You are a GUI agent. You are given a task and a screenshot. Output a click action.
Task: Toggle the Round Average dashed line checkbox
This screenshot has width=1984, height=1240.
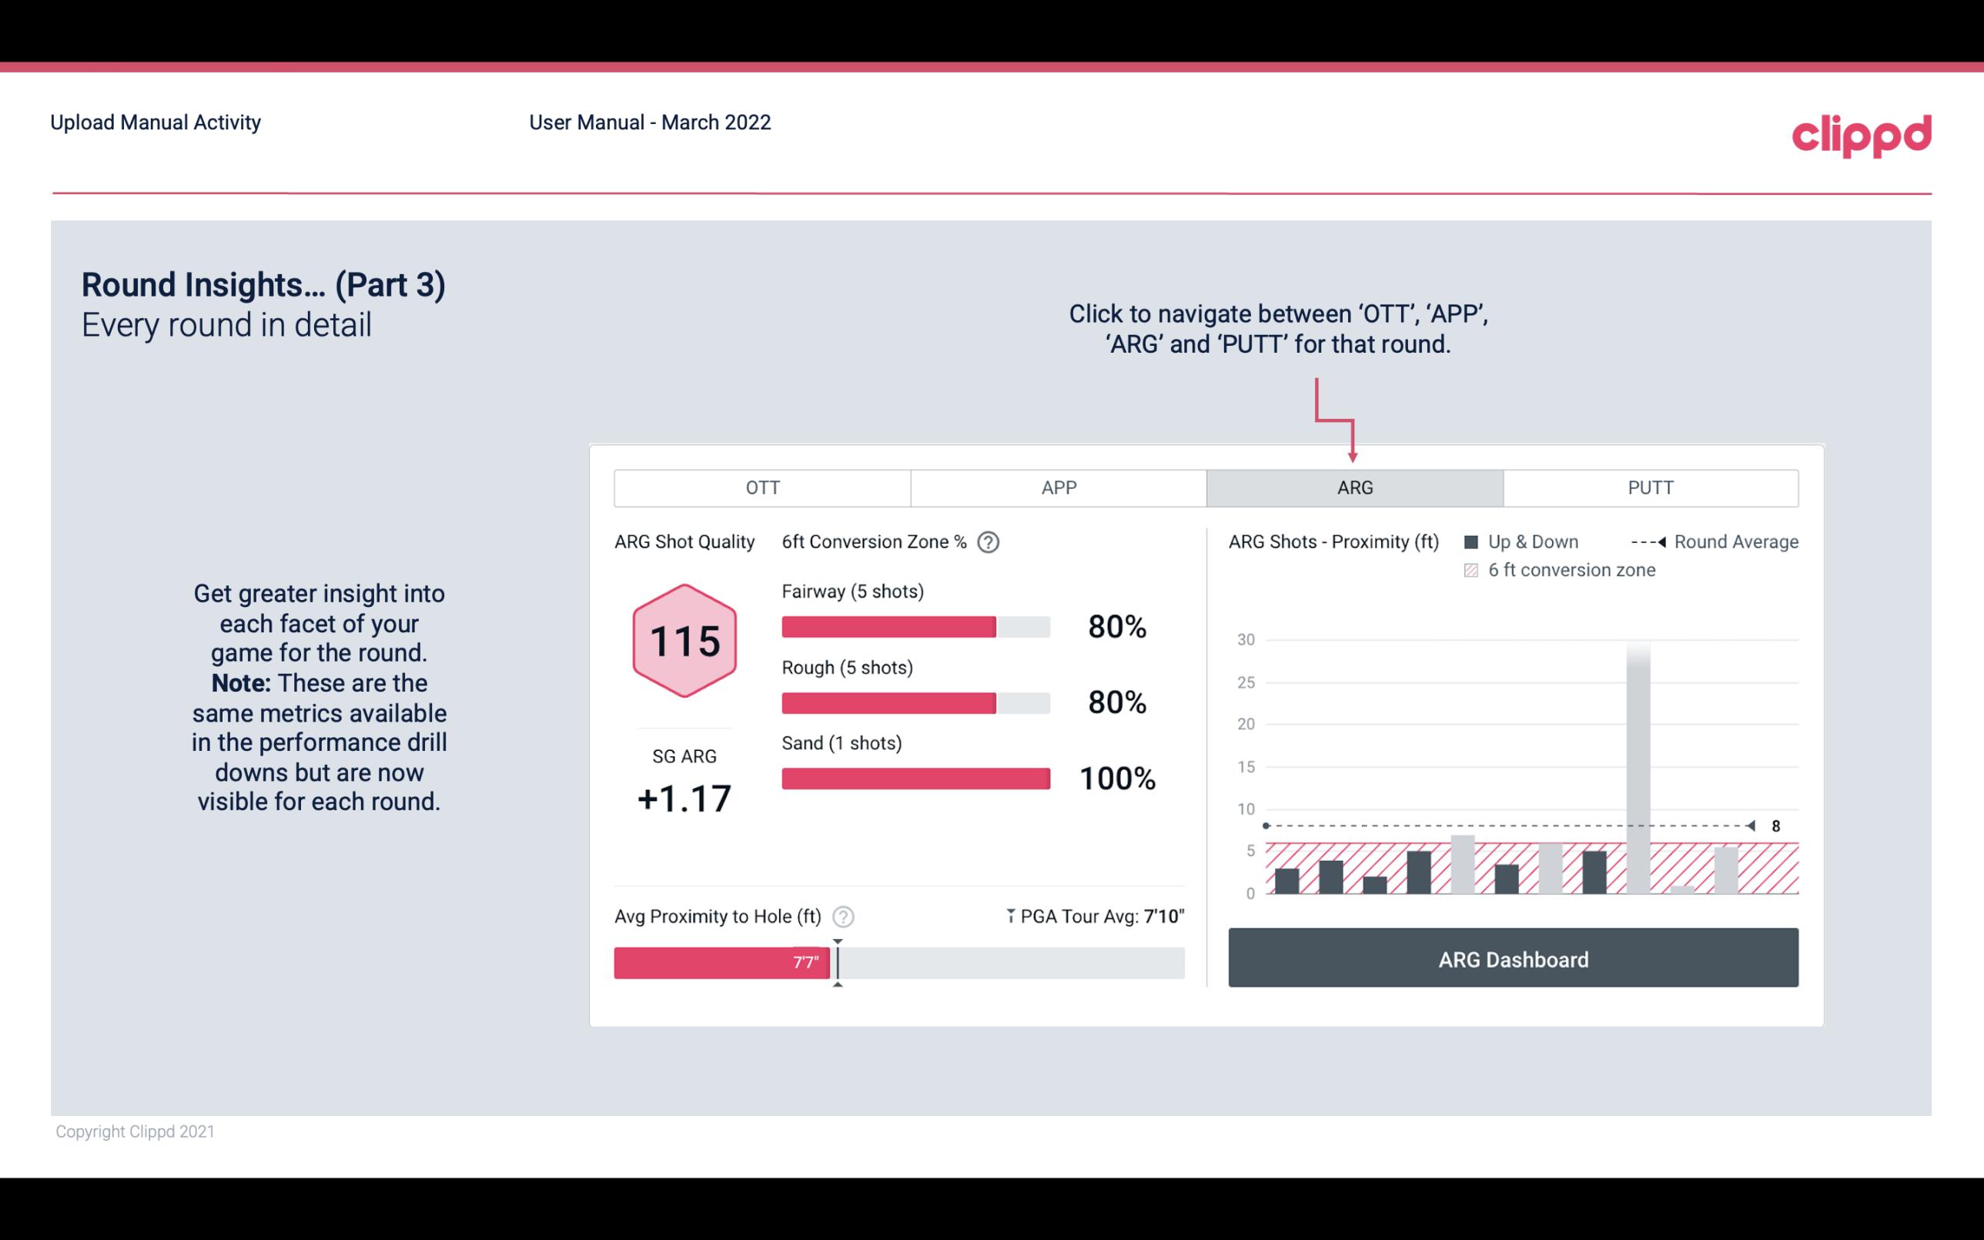click(1648, 541)
